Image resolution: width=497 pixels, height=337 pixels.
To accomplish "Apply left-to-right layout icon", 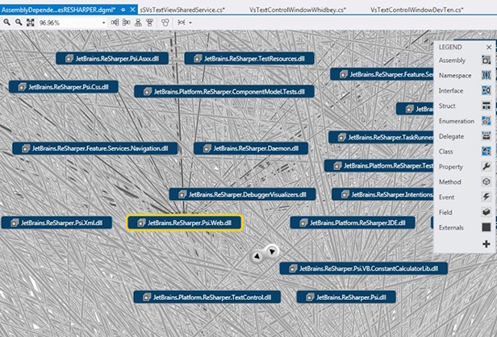I will point(115,23).
